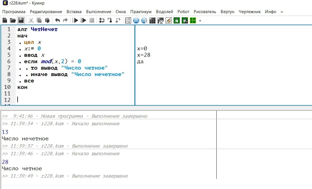
Task: Open the '10' counter window icon
Action: (128, 20)
